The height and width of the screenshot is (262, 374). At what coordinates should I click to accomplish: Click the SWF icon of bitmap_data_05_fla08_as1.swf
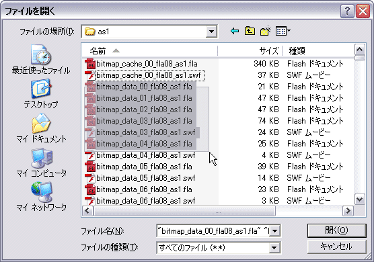coord(90,178)
